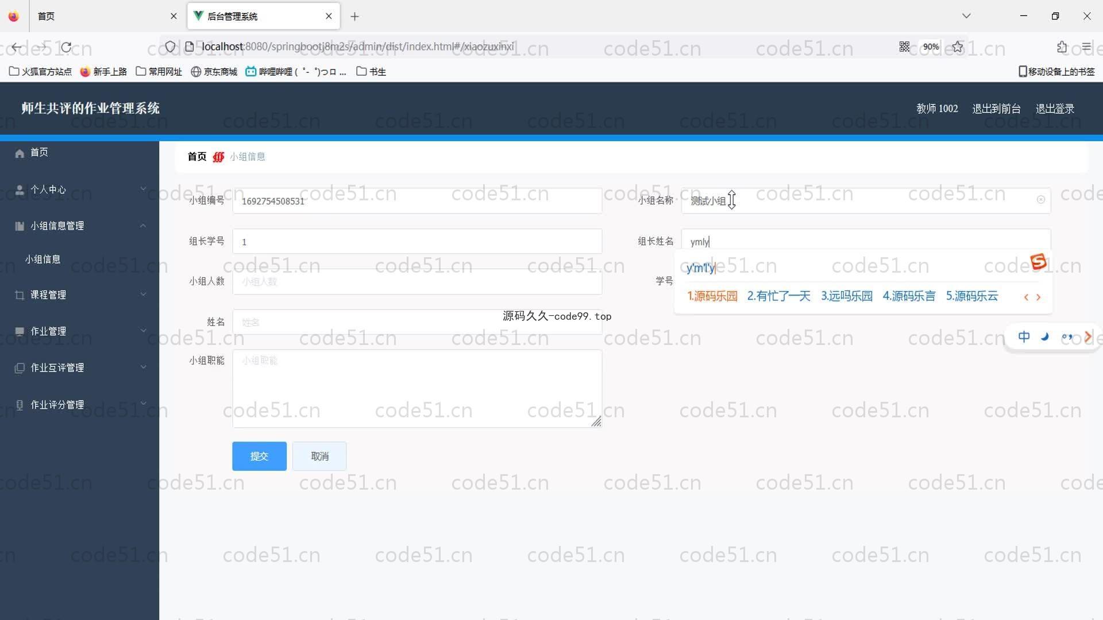Viewport: 1103px width, 620px height.
Task: Submit the form with 提交 button
Action: [x=259, y=456]
